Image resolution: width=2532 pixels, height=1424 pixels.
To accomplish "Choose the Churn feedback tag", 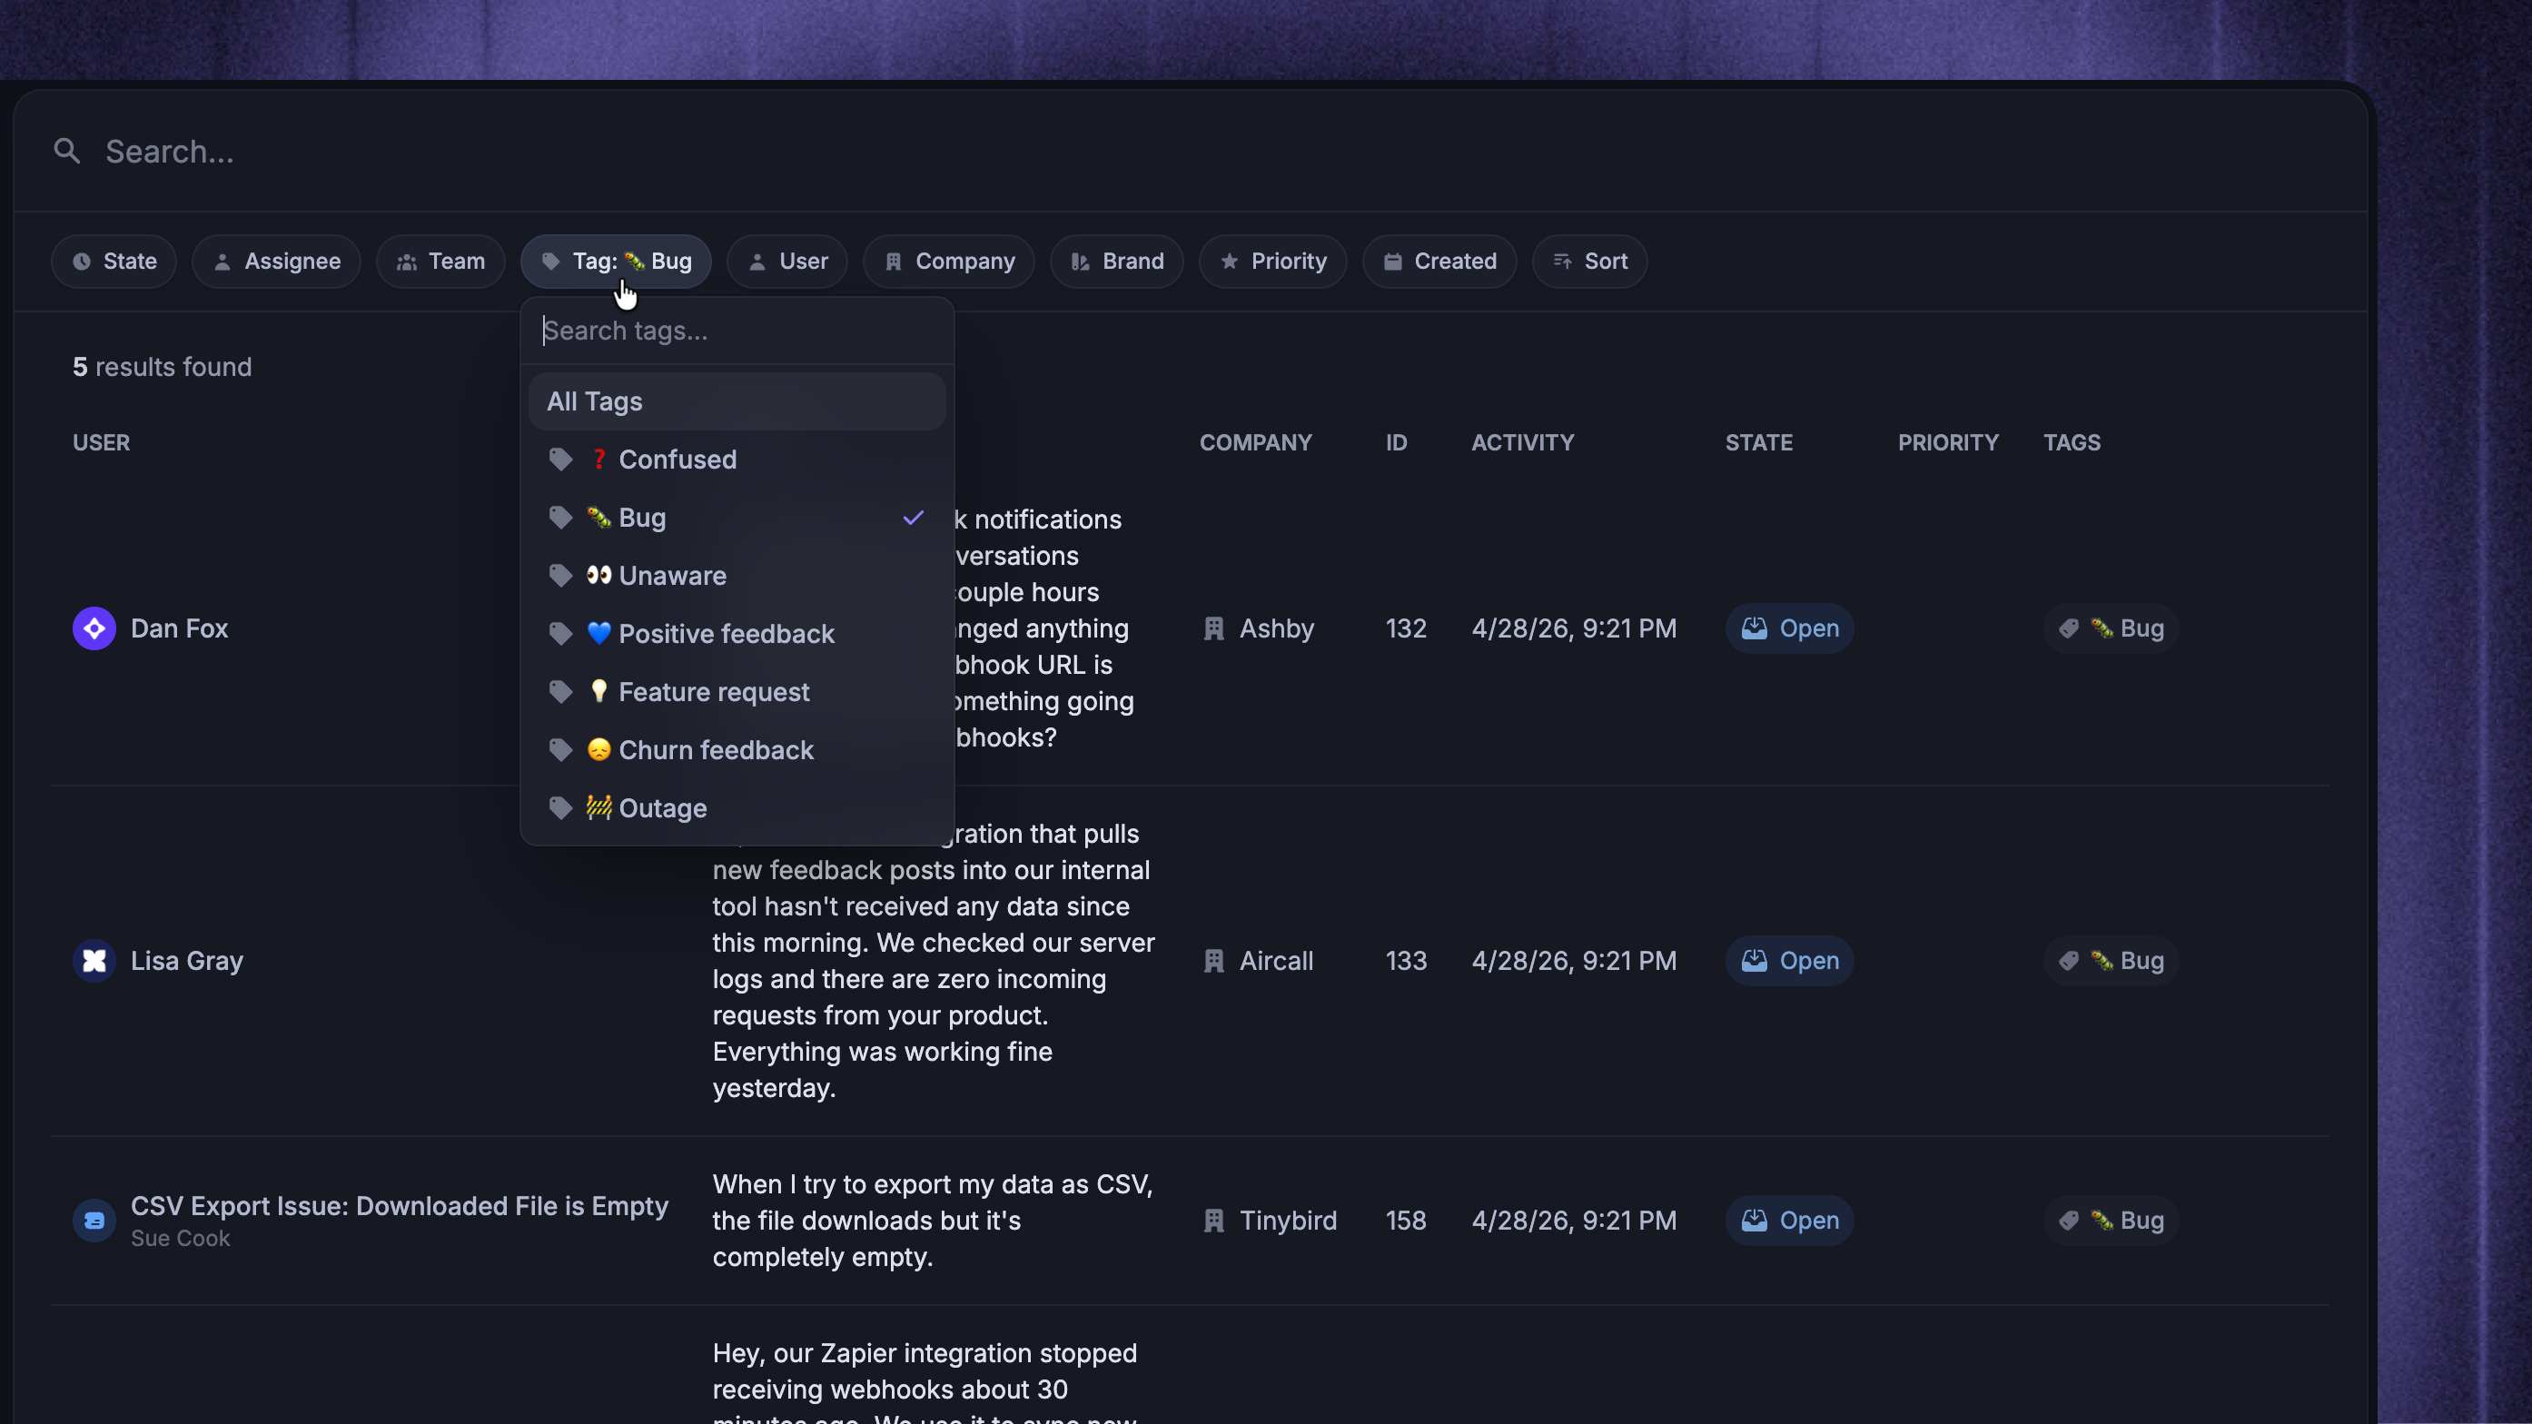I will pyautogui.click(x=737, y=750).
